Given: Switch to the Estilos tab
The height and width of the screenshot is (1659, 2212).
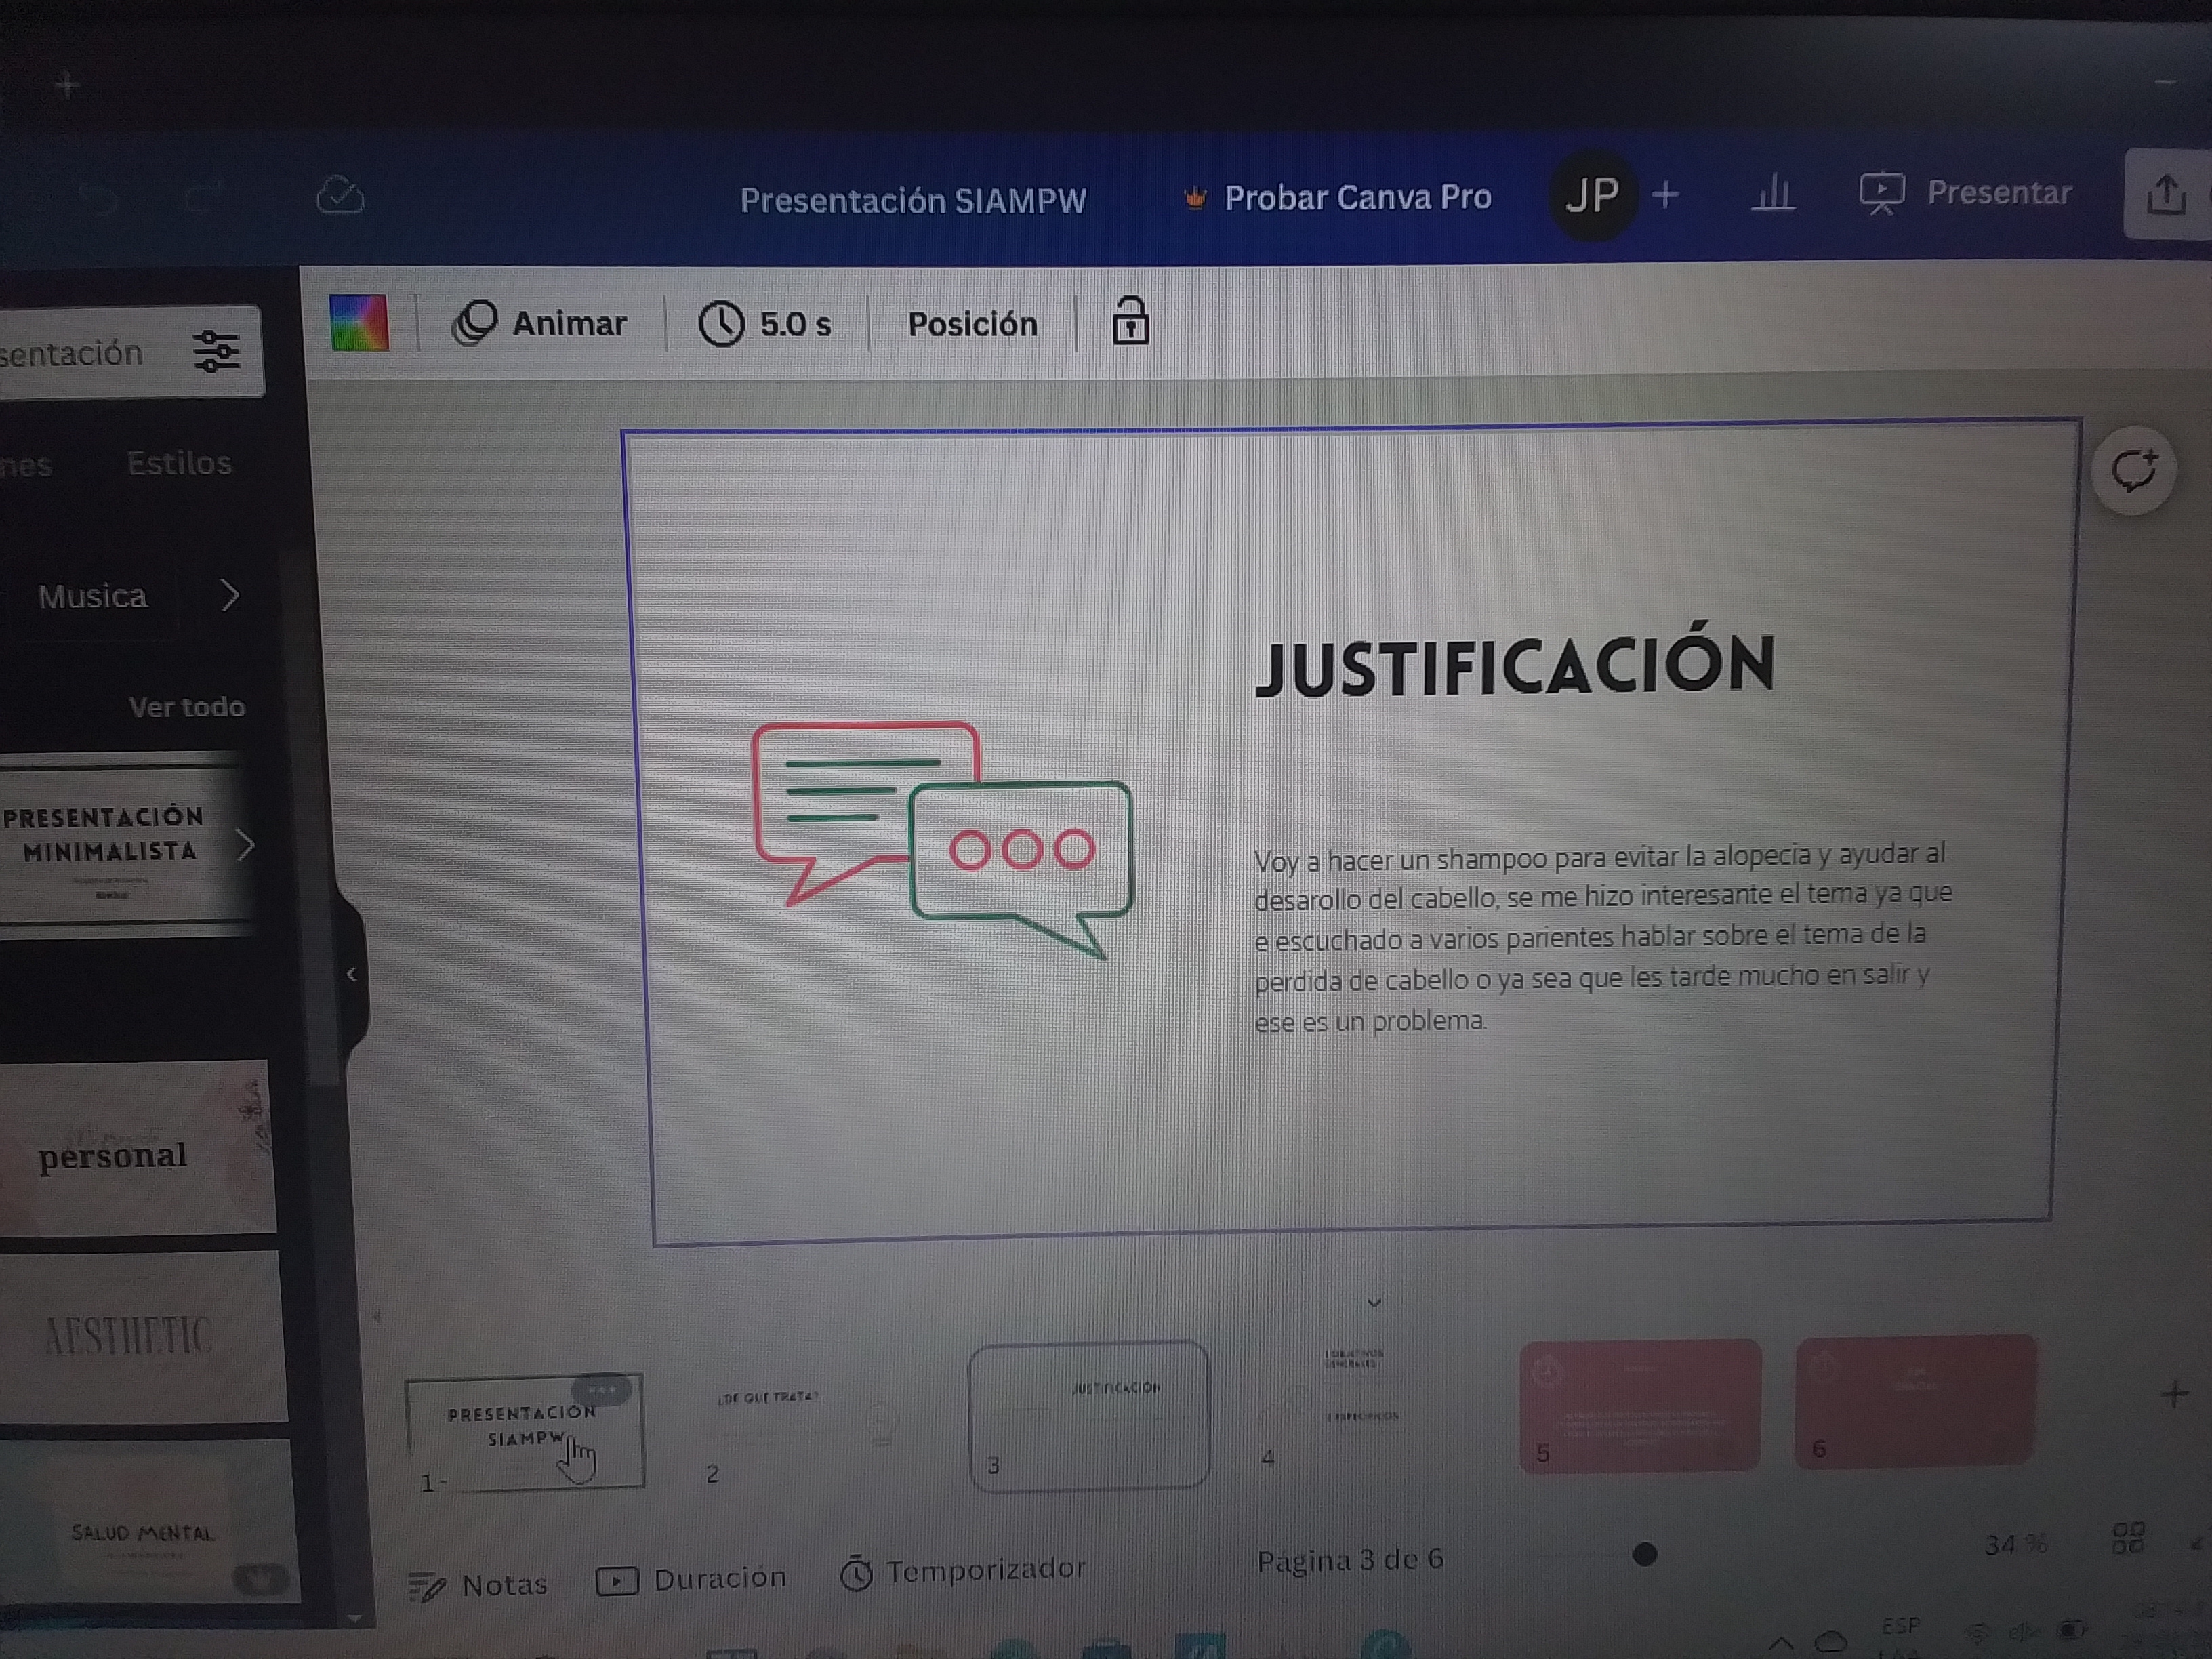Looking at the screenshot, I should [179, 463].
